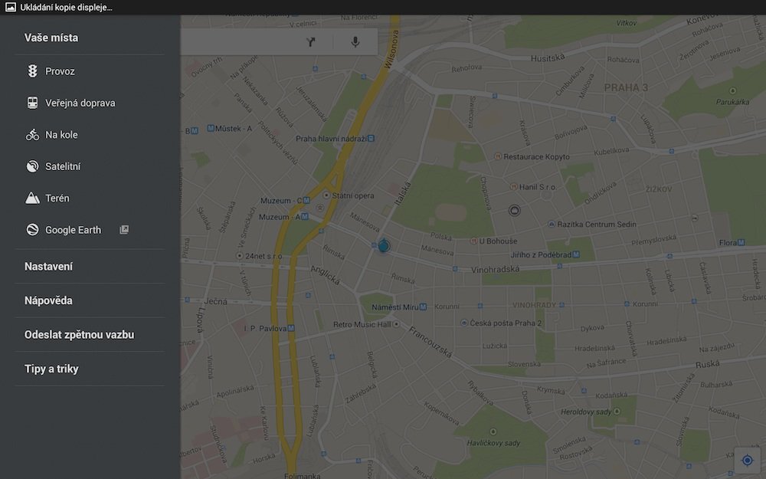Open Google Earth globe icon
This screenshot has width=766, height=479.
[x=32, y=230]
